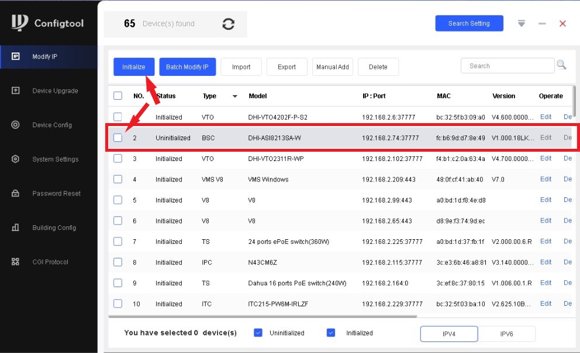Screen dimensions: 580x353
Task: Switch to the IPV6 tab
Action: 506,333
